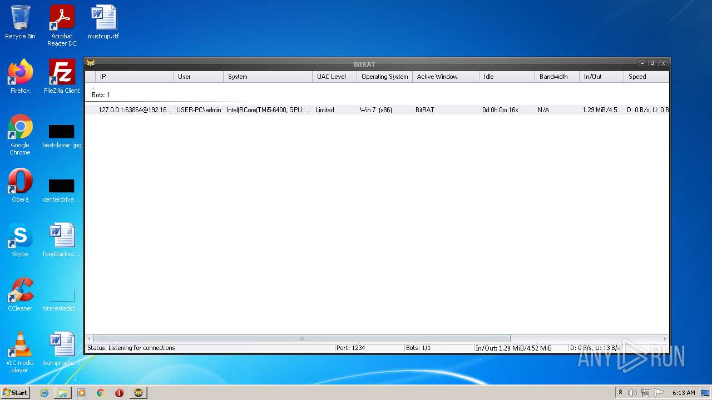Sort by Bandwidth column header
This screenshot has height=400, width=712.
[557, 77]
